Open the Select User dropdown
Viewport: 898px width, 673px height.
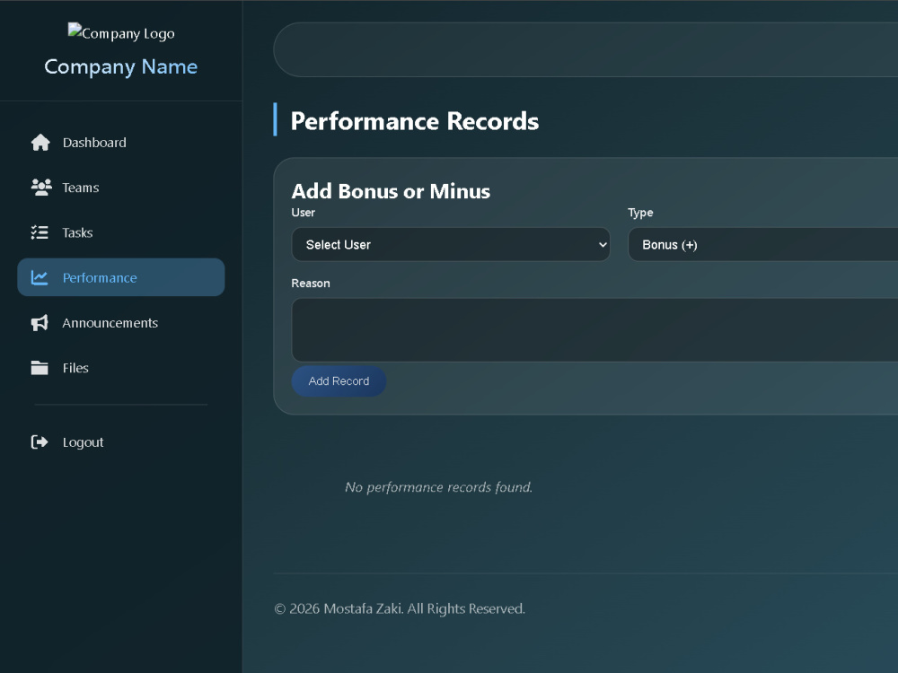coord(451,244)
